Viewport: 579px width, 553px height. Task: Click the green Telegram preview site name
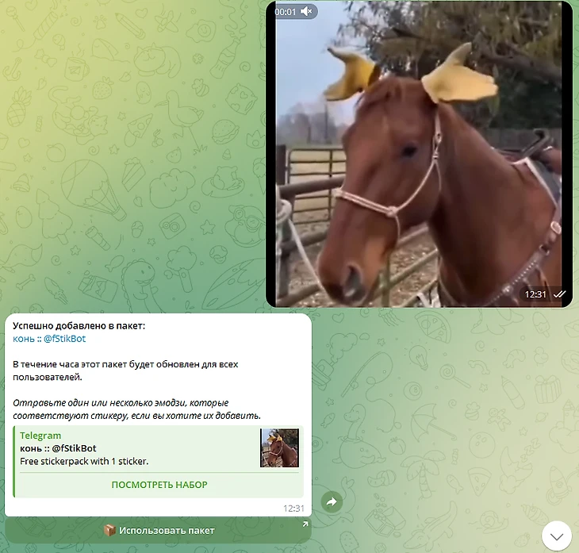click(x=40, y=436)
